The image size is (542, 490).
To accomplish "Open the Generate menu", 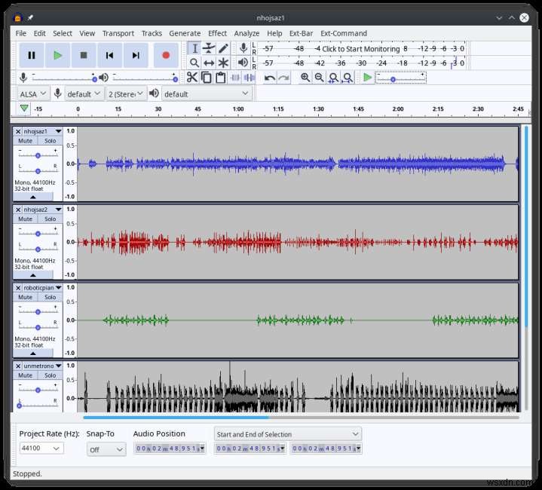I will click(x=185, y=33).
